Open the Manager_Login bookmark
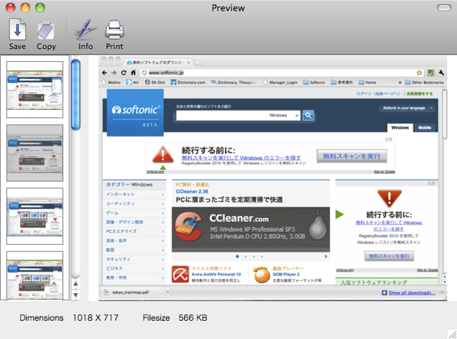The image size is (457, 339). pos(280,83)
